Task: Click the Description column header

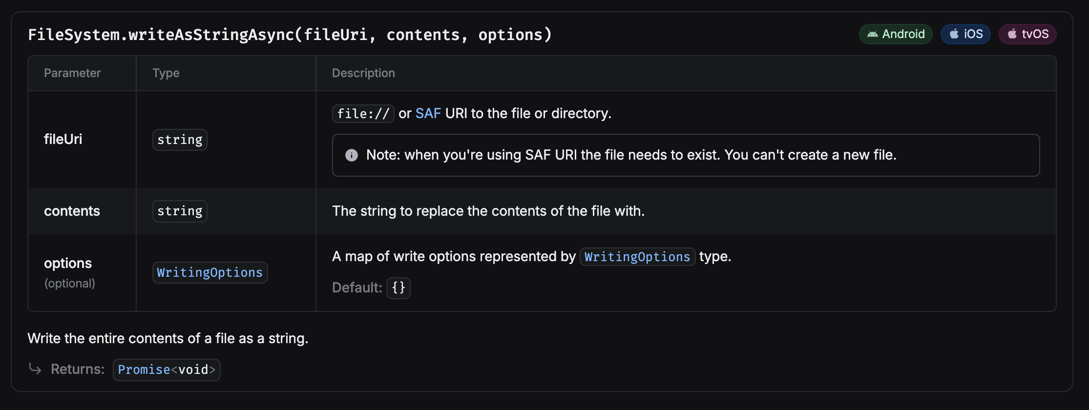Action: pos(363,73)
